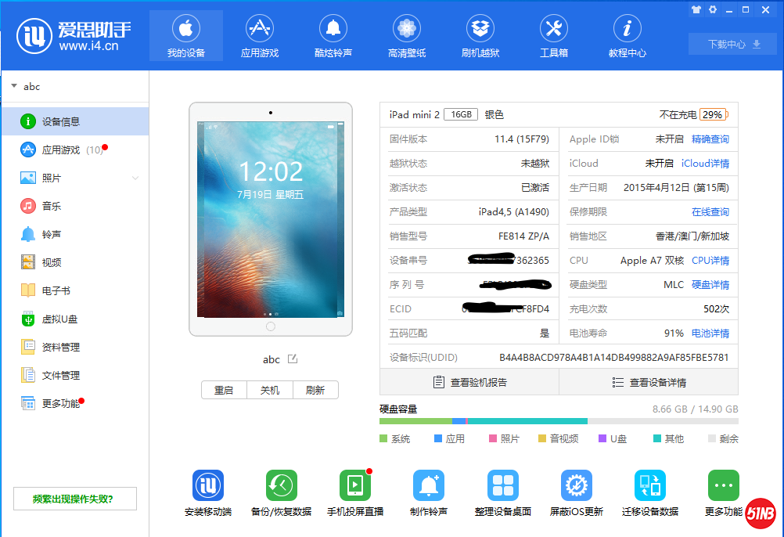Open 制作铃声 ringtone maker
This screenshot has height=537, width=784.
tap(428, 485)
